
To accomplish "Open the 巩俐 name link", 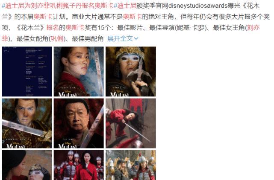I will 57,39.
